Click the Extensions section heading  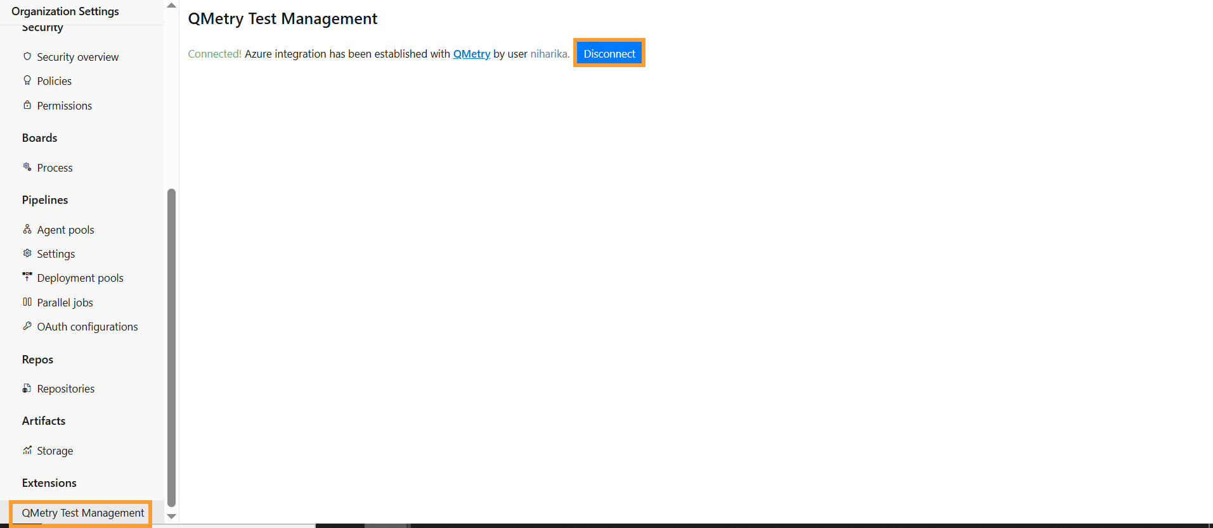pos(49,483)
